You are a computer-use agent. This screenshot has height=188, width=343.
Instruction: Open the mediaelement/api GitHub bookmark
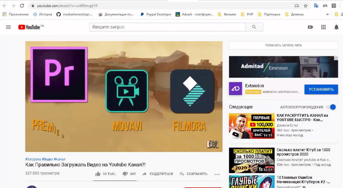tap(74, 14)
